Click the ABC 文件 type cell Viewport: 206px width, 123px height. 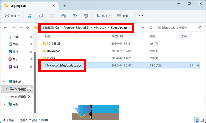(156, 65)
